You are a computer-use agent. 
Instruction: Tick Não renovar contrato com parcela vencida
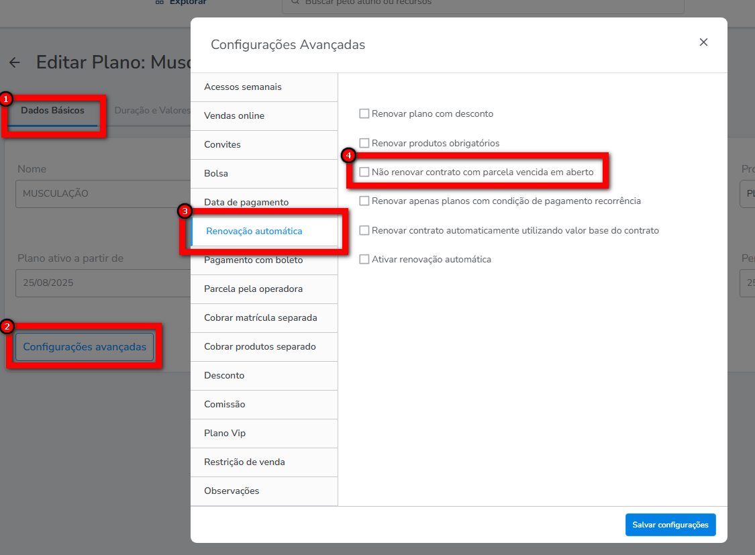click(x=364, y=172)
